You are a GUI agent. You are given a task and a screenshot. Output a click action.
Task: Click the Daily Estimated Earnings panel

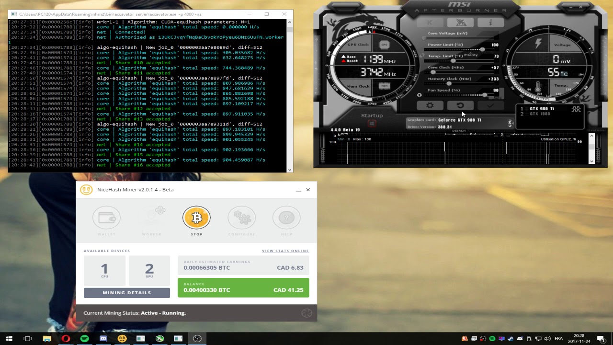pos(243,265)
